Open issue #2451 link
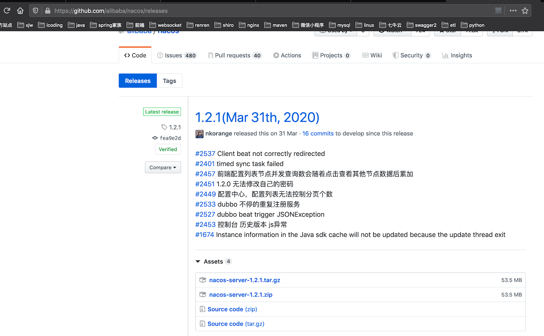Screen dimensions: 544x336 (x=205, y=184)
